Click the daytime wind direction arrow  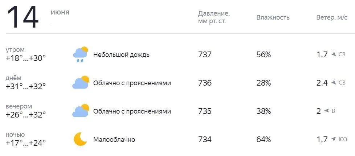[x=334, y=83]
